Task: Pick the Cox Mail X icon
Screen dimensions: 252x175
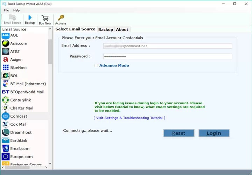Action: [x=6, y=124]
